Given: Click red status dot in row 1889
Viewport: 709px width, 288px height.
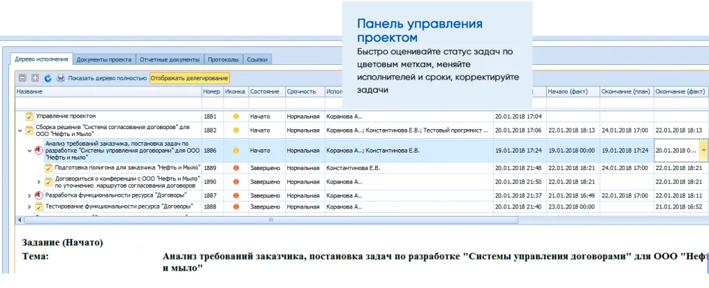Looking at the screenshot, I should 235,168.
